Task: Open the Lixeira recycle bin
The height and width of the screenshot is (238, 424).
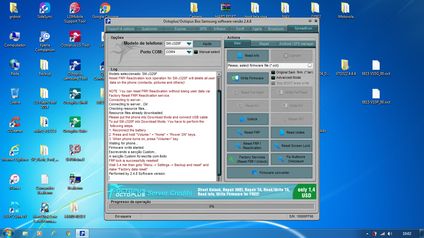Action: point(15,96)
